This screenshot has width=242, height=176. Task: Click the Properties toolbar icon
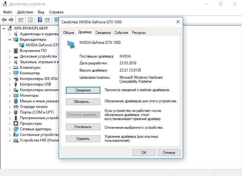[30, 20]
